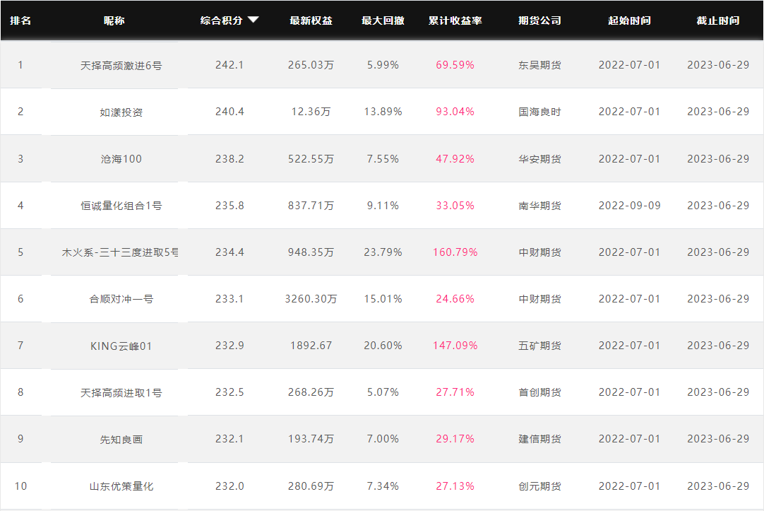Viewport: 764px width, 511px height.
Task: Select the 恒诚量化组合1号 nickname
Action: pos(121,206)
